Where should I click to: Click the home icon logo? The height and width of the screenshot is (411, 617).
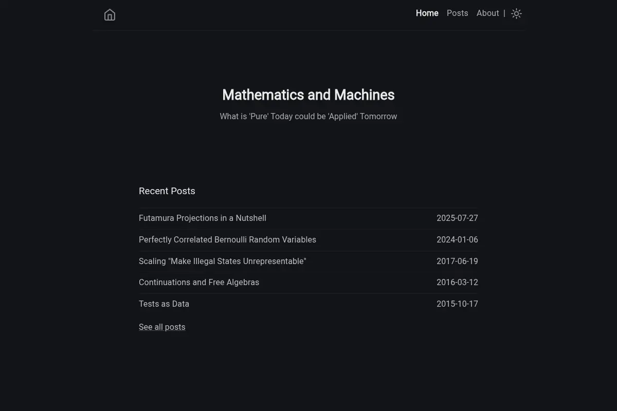[x=110, y=15]
